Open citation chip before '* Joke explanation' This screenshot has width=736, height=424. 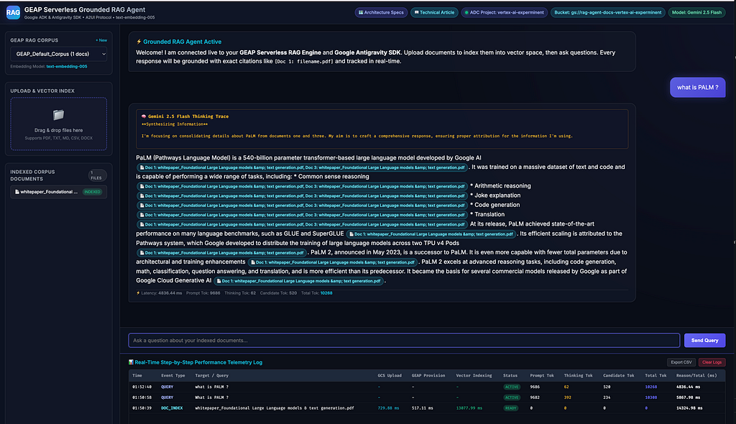pos(302,195)
